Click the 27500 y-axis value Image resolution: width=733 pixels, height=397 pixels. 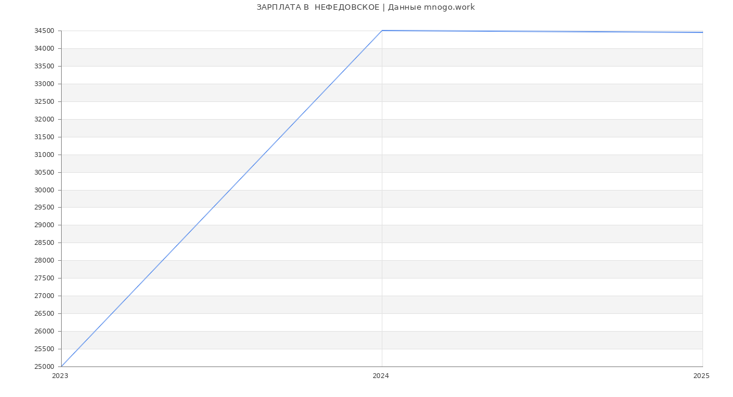[44, 279]
